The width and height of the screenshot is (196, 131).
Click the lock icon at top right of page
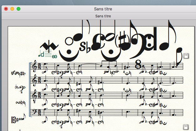[186, 56]
